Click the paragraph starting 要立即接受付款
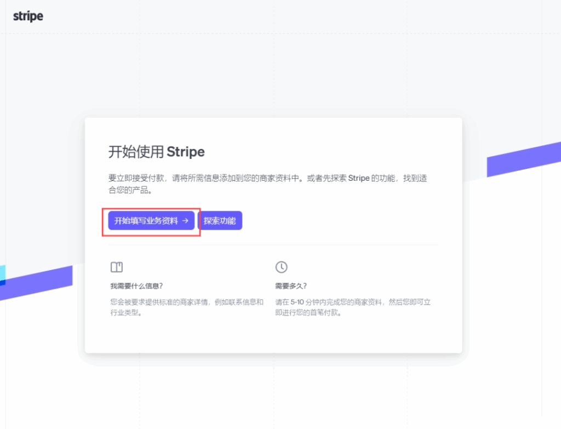This screenshot has width=561, height=429. 267,184
